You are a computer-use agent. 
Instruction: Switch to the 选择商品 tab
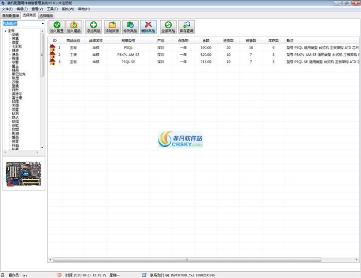tap(29, 15)
